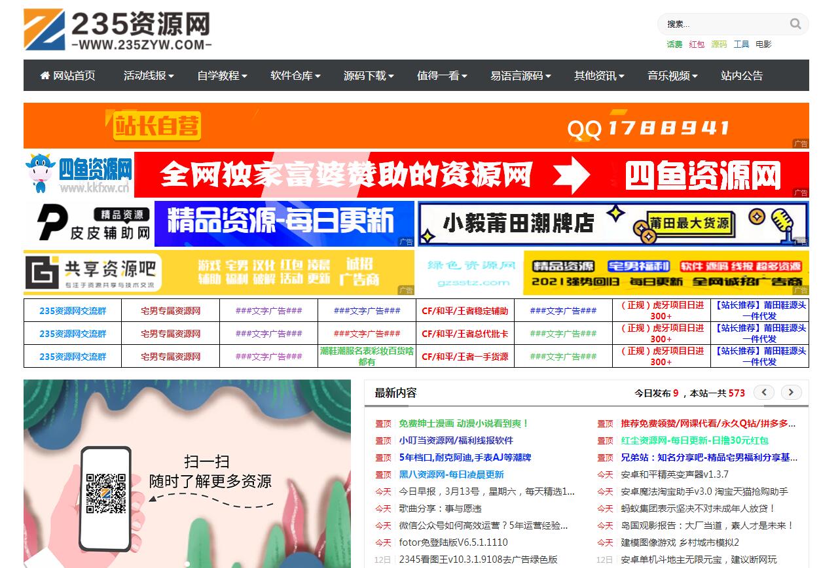Image resolution: width=821 pixels, height=568 pixels.
Task: Click the search magnifier icon
Action: tap(795, 24)
